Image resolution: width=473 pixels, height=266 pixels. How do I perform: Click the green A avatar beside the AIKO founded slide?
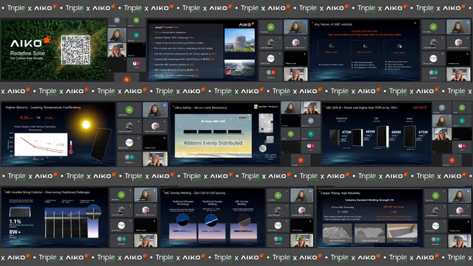[x=271, y=27]
